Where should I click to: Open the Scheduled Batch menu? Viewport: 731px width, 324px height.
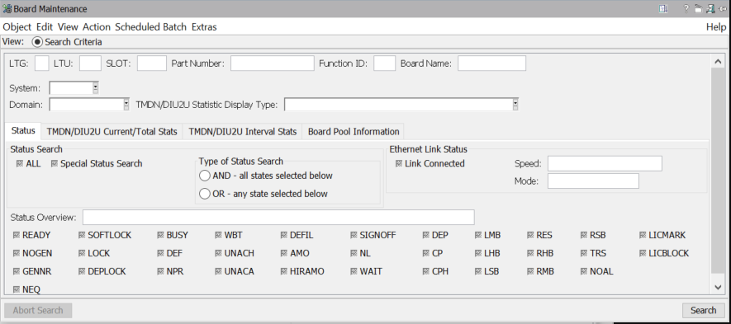(x=150, y=27)
